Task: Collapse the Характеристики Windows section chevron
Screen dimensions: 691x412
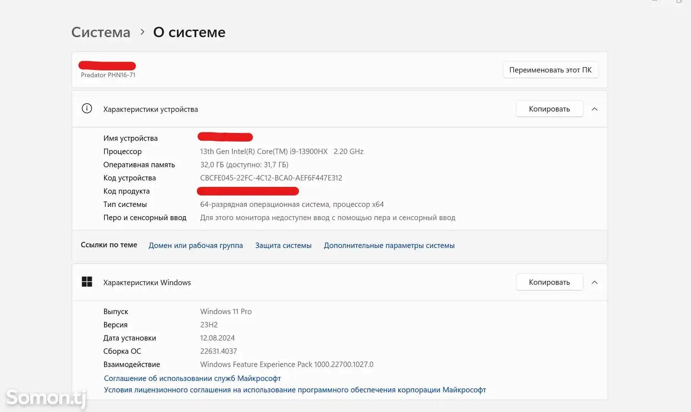Action: click(594, 283)
